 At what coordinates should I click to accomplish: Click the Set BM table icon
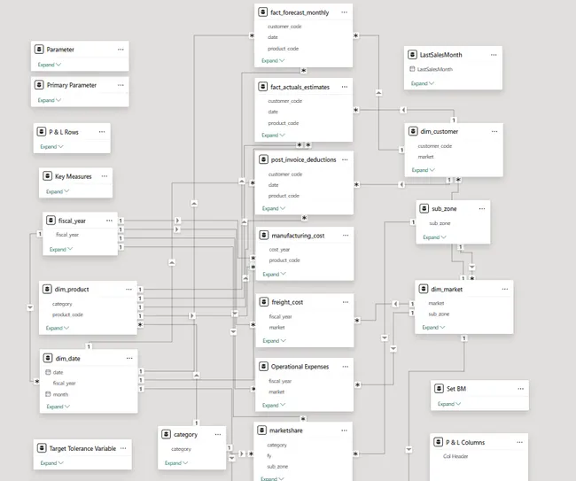pyautogui.click(x=439, y=388)
